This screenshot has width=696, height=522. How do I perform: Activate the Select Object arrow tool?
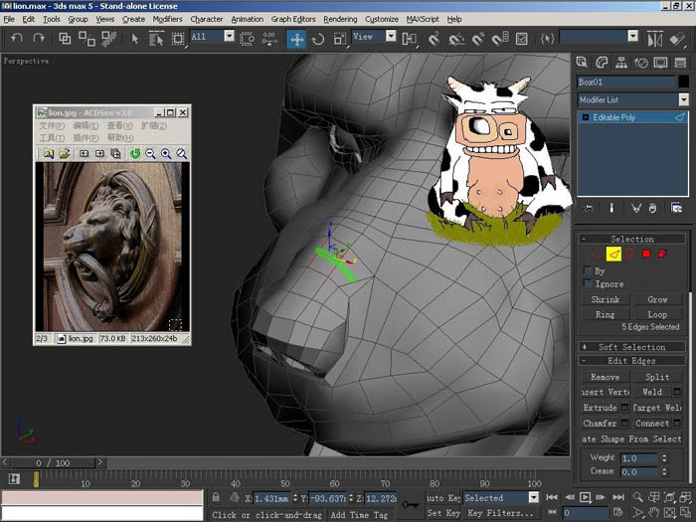135,39
